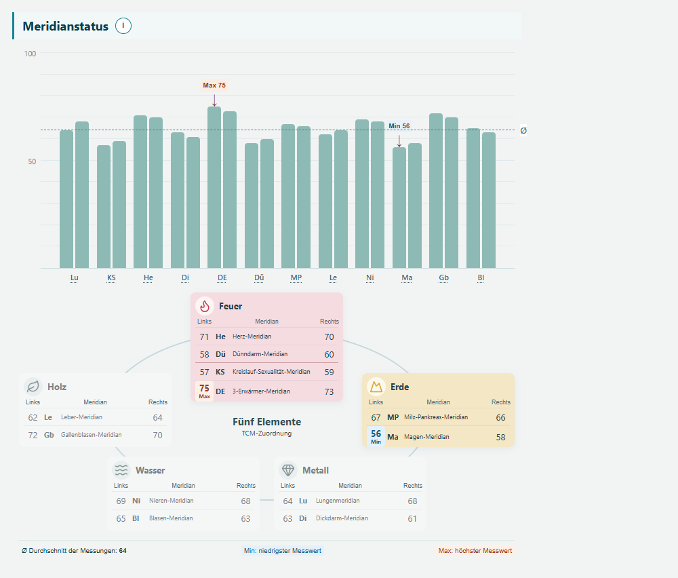Select the DE axis label

222,277
